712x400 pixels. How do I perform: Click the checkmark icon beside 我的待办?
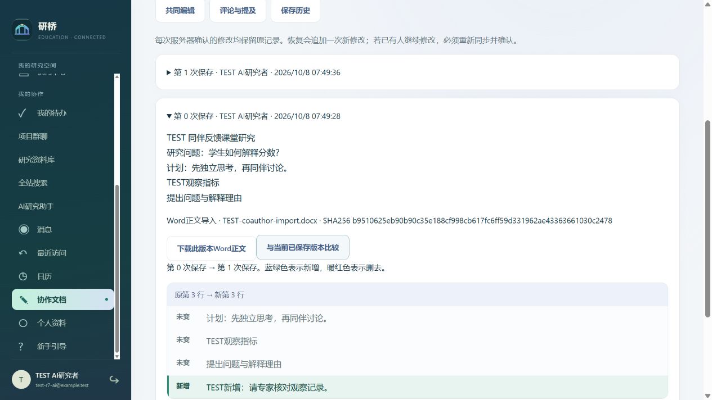23,113
